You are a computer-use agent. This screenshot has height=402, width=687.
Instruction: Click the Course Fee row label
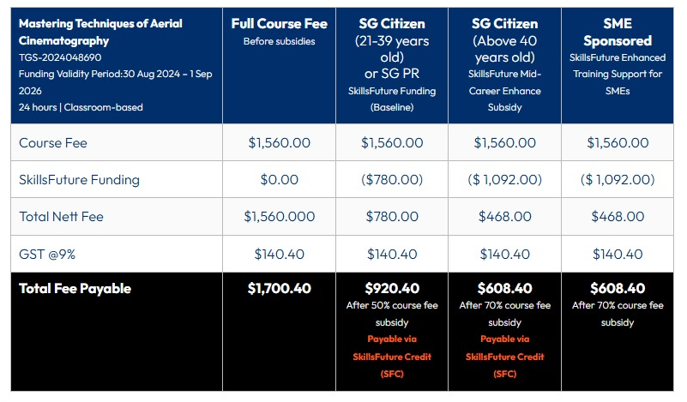pyautogui.click(x=53, y=143)
